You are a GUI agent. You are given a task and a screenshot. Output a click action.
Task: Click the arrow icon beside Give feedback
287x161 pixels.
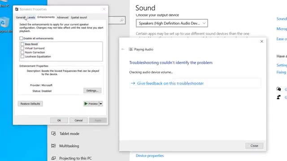133,83
